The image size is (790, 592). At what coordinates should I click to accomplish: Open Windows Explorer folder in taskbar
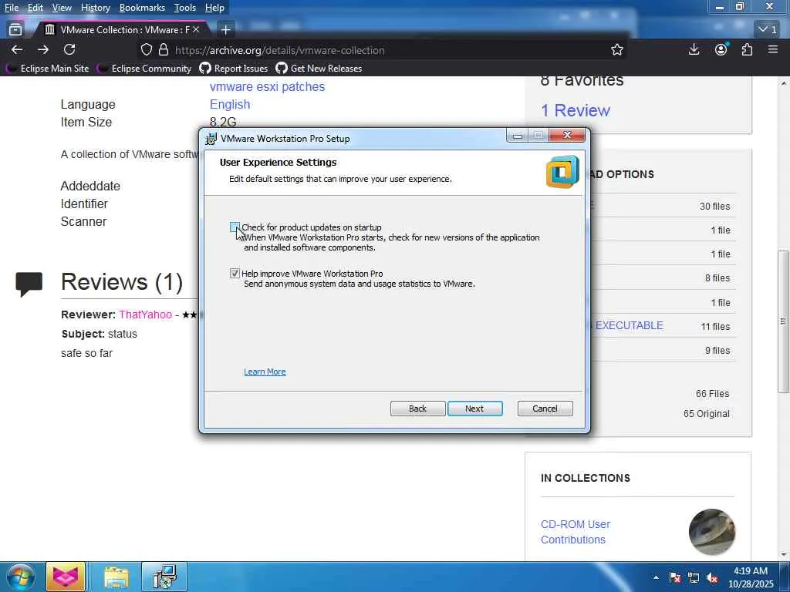tap(117, 577)
